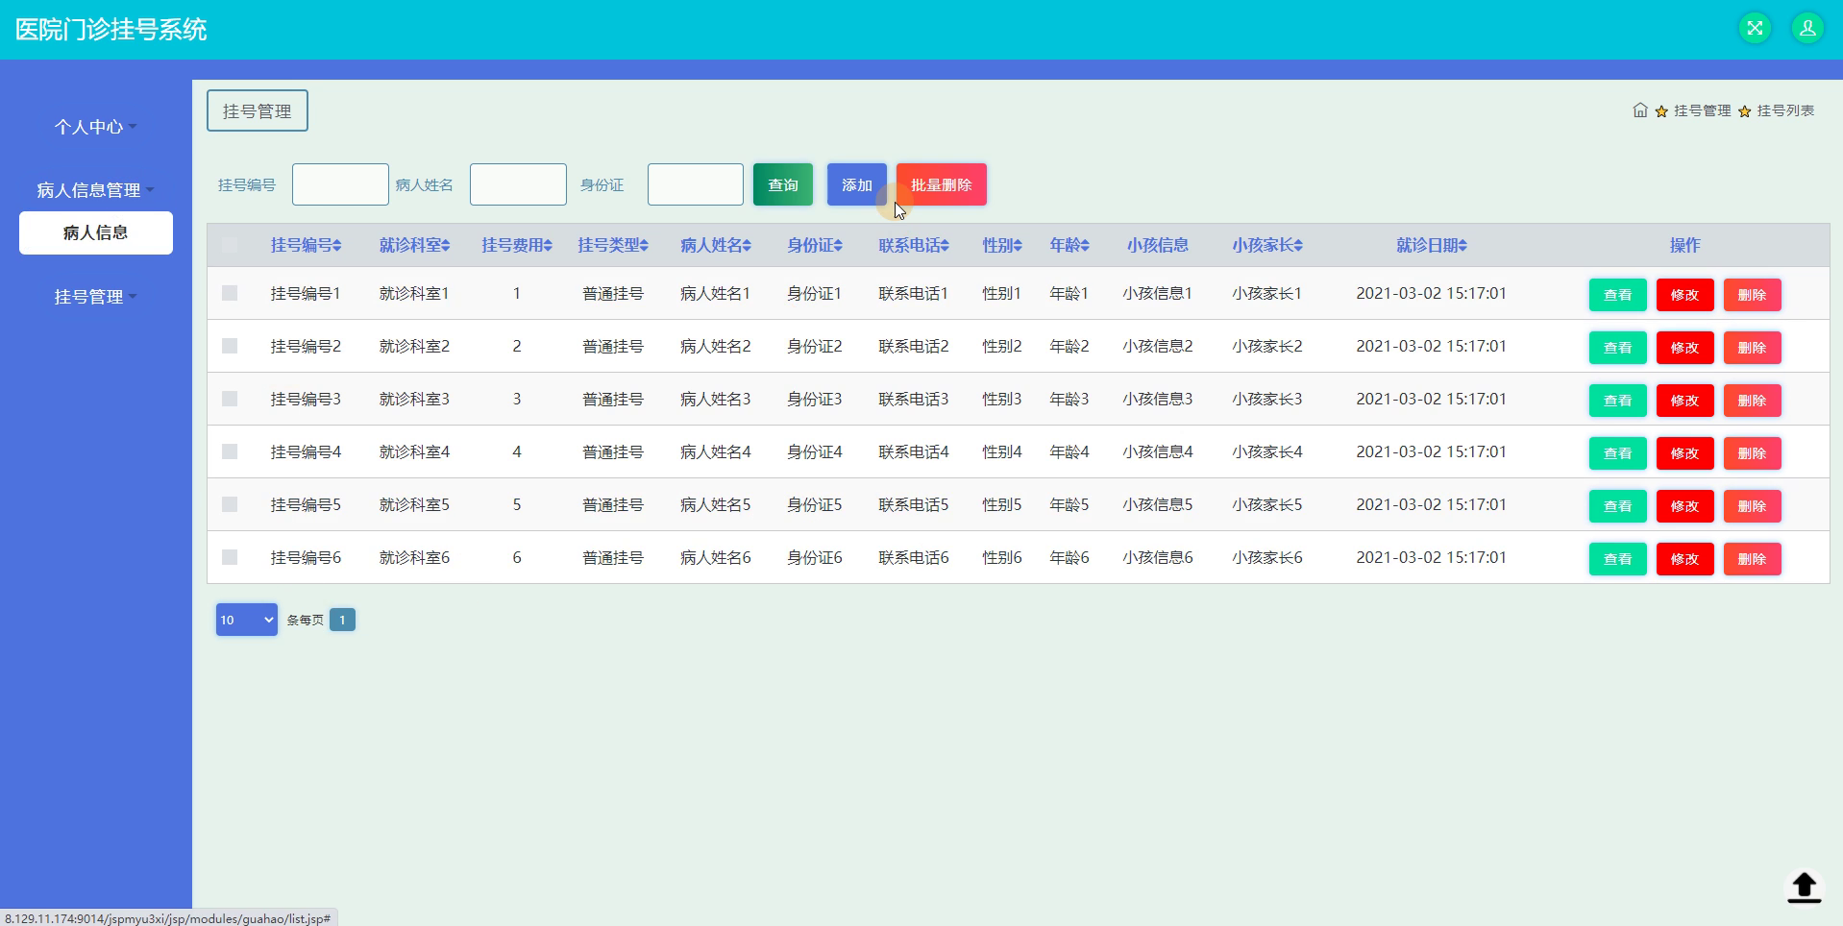Click cell 联系电话5

pyautogui.click(x=914, y=504)
